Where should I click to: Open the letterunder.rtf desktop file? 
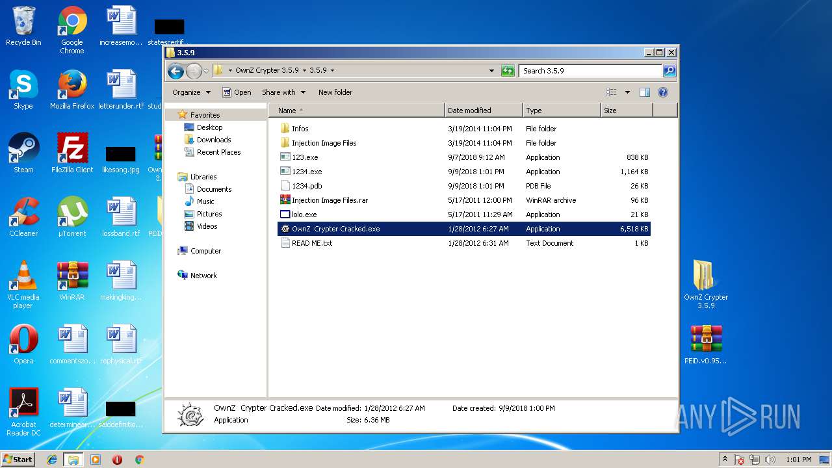(121, 90)
